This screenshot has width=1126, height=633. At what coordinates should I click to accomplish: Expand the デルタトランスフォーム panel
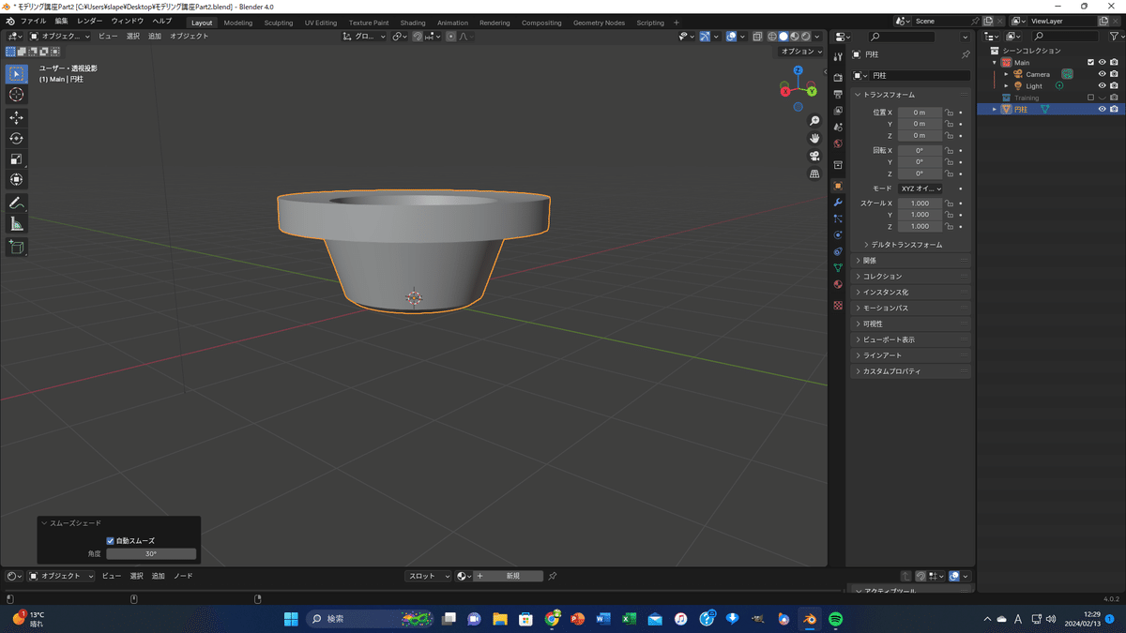[x=906, y=245]
